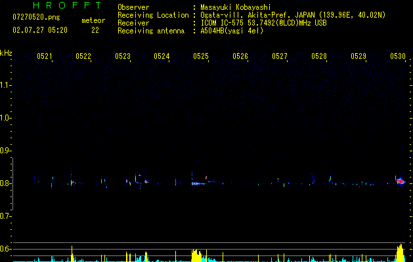Click the 0525 time marker
The width and height of the screenshot is (413, 262).
tap(201, 56)
